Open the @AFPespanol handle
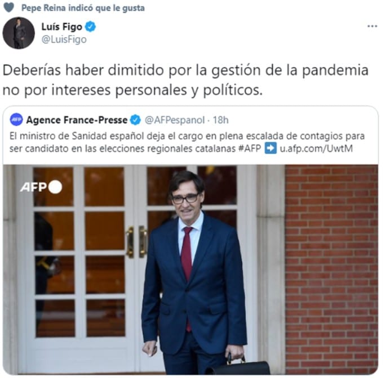This screenshot has width=386, height=382. coord(175,120)
